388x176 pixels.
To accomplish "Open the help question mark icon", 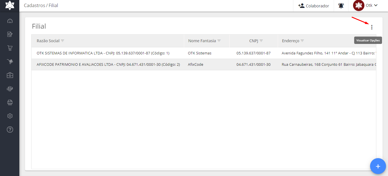I will pos(10,130).
